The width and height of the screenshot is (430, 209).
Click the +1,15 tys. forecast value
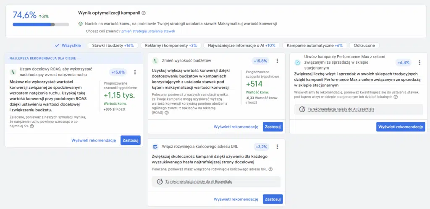pyautogui.click(x=119, y=95)
